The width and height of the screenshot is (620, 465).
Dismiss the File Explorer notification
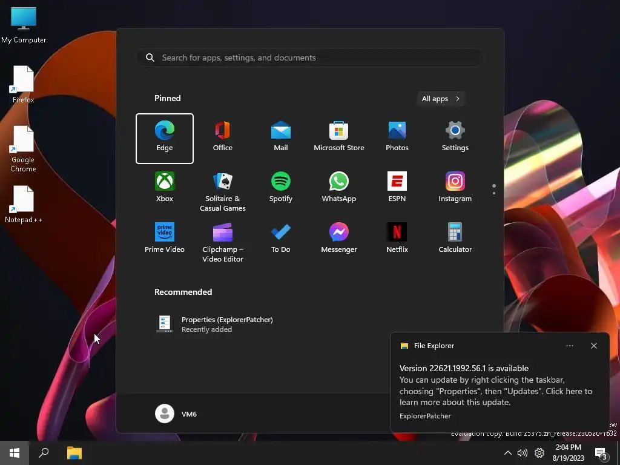tap(593, 346)
